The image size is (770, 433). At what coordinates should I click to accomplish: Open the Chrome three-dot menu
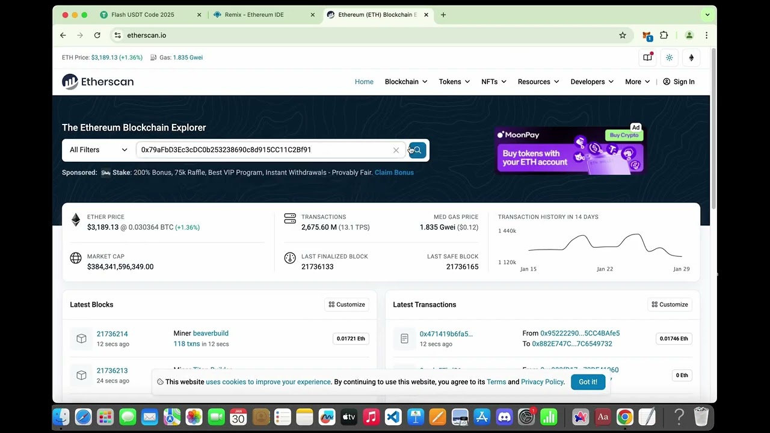point(706,35)
